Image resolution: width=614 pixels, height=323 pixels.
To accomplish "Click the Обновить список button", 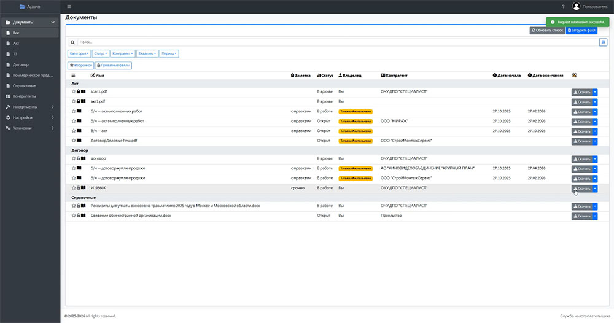I will [547, 30].
